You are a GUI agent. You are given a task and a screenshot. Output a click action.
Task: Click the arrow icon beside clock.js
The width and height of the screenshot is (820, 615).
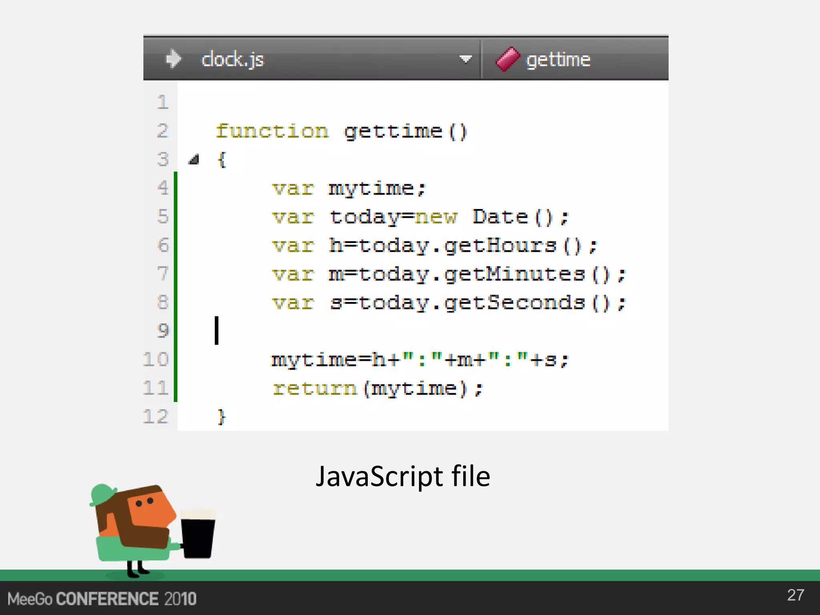pos(173,59)
